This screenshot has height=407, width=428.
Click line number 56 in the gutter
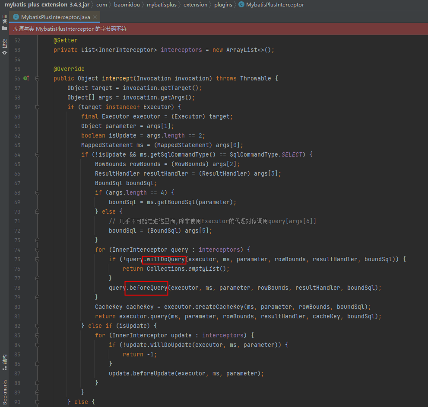[x=17, y=78]
